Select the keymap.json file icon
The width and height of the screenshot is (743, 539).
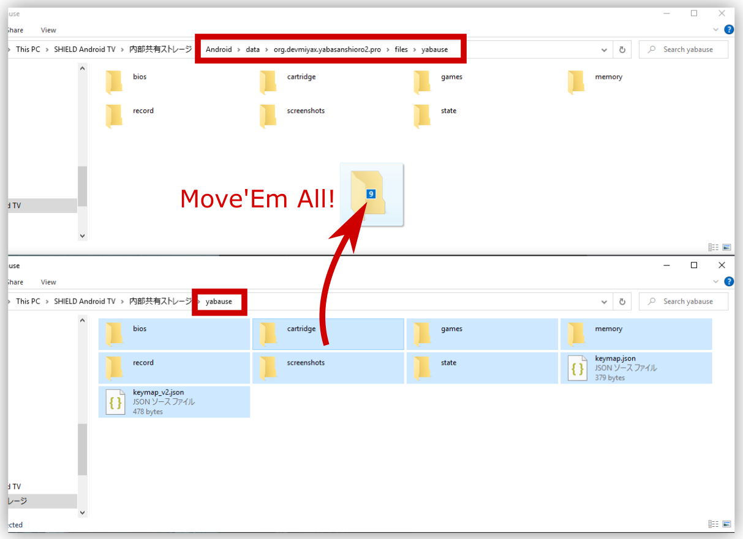577,368
